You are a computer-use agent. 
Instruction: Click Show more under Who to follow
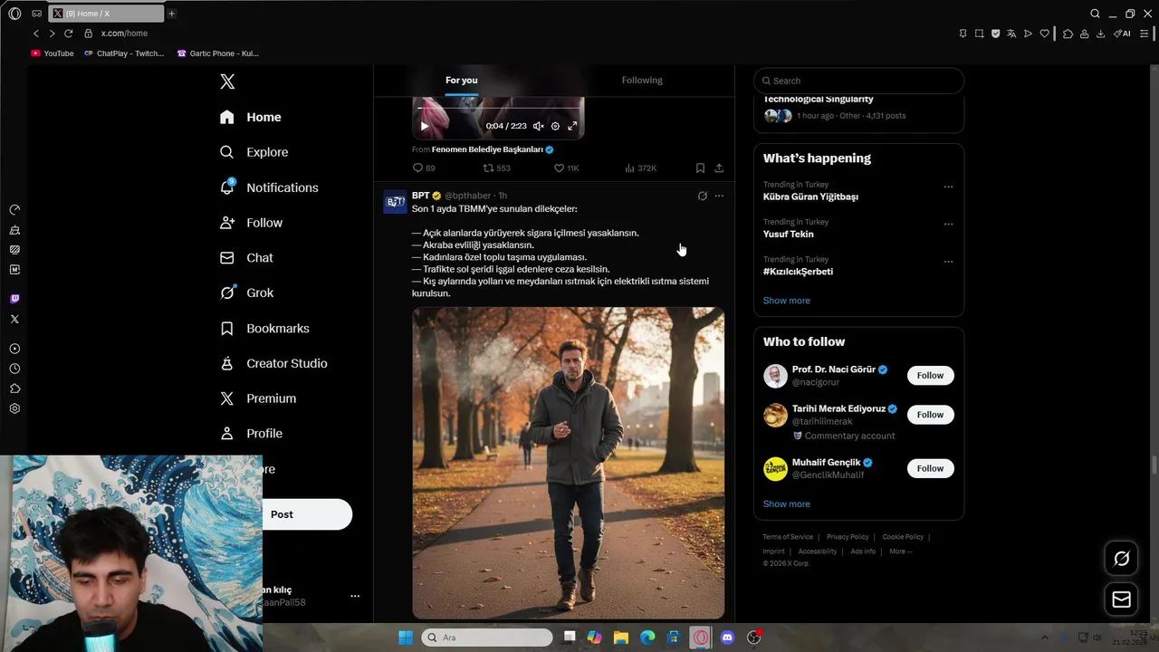tap(786, 504)
